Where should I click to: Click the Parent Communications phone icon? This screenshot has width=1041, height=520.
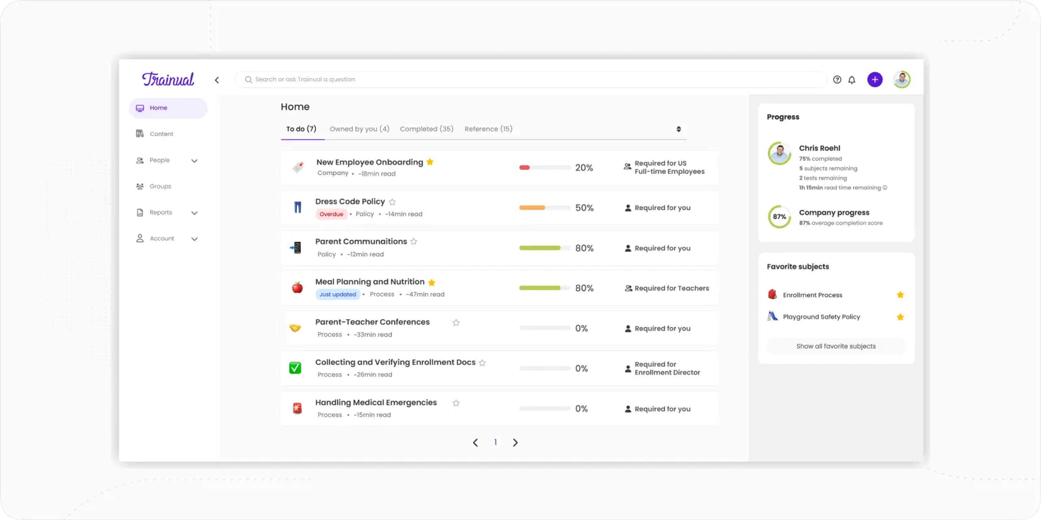pos(296,248)
